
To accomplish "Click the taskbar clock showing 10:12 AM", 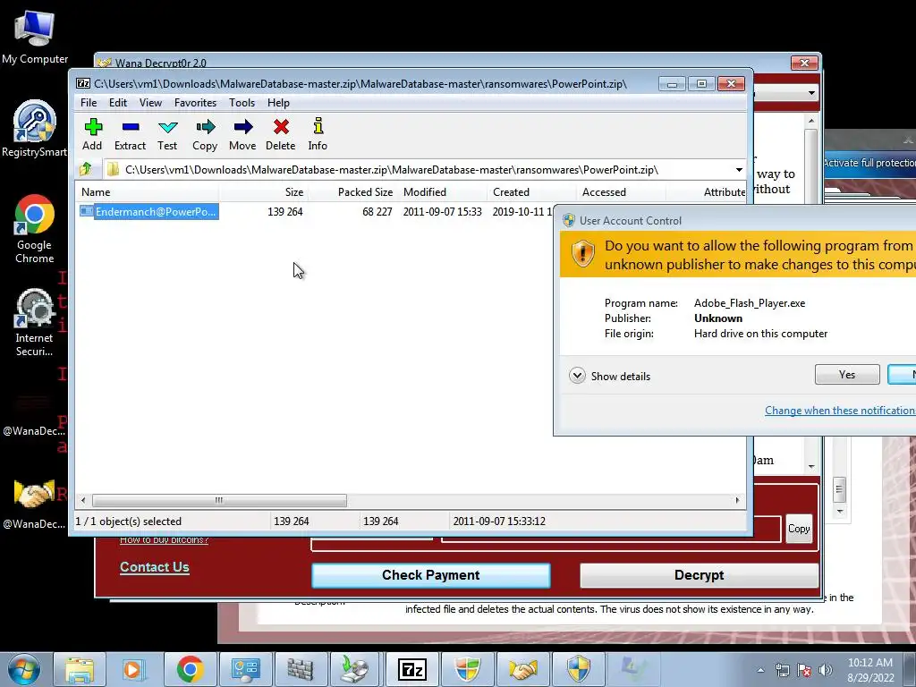I will 870,670.
